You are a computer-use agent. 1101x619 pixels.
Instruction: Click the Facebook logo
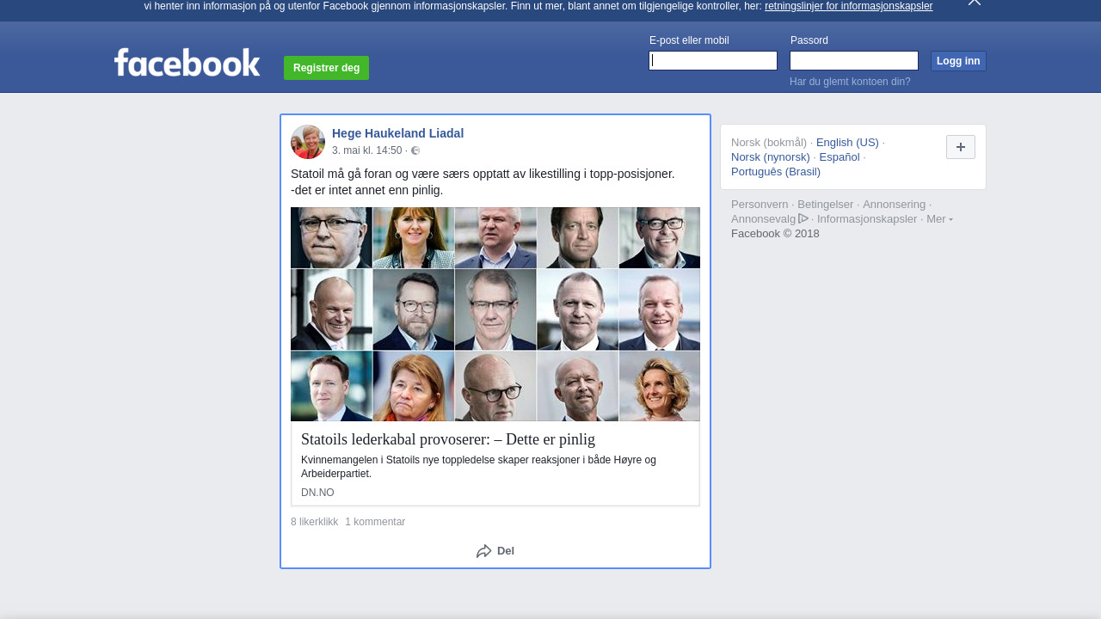coord(187,62)
